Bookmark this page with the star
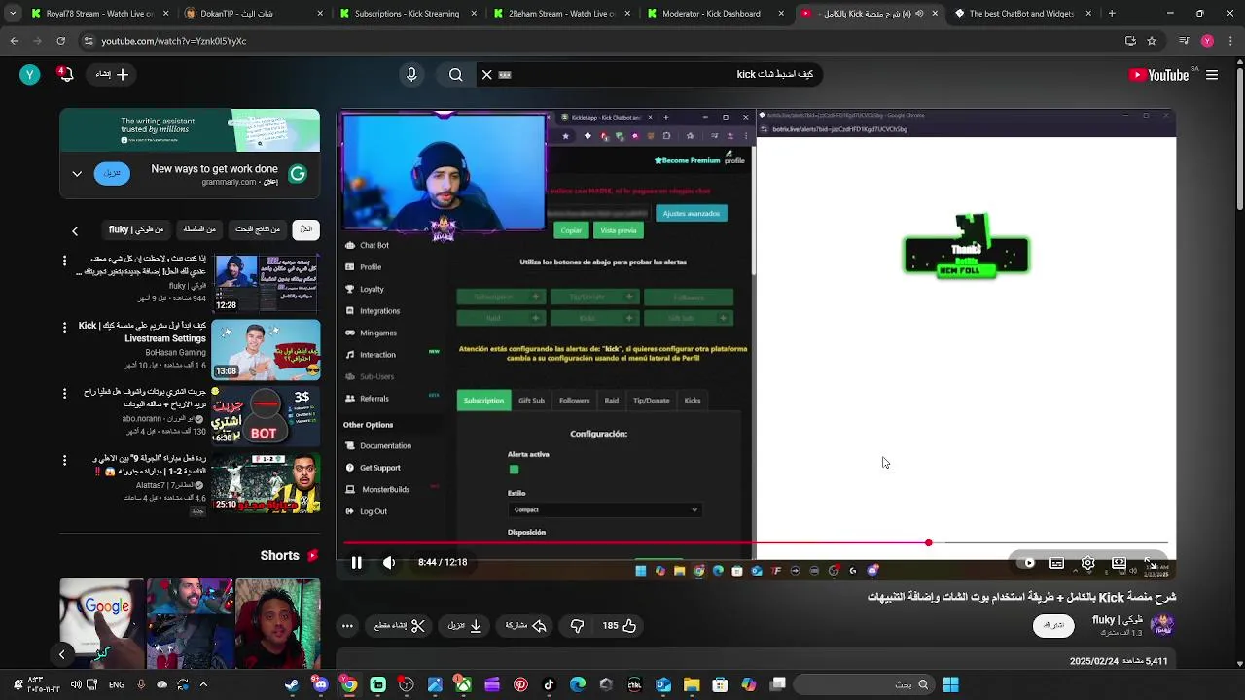The height and width of the screenshot is (700, 1245). click(1152, 41)
